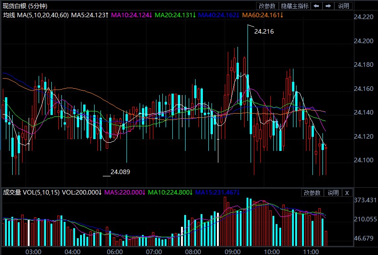Select the volume MA5:220.000 legend entry

click(x=125, y=192)
